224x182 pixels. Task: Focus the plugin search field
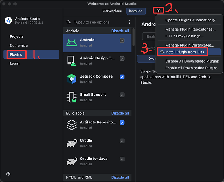pyautogui.click(x=100, y=22)
